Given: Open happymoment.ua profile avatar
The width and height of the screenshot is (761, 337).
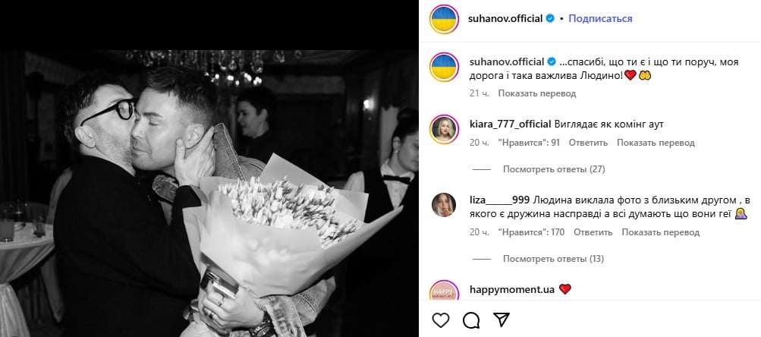Looking at the screenshot, I should coord(444,291).
